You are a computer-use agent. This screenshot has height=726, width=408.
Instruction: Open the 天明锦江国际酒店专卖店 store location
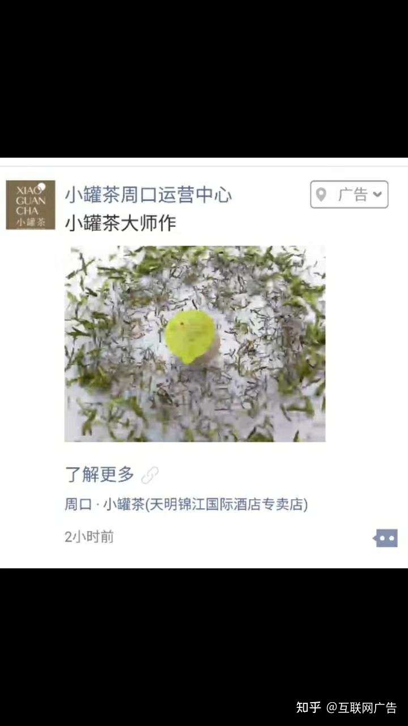(227, 504)
